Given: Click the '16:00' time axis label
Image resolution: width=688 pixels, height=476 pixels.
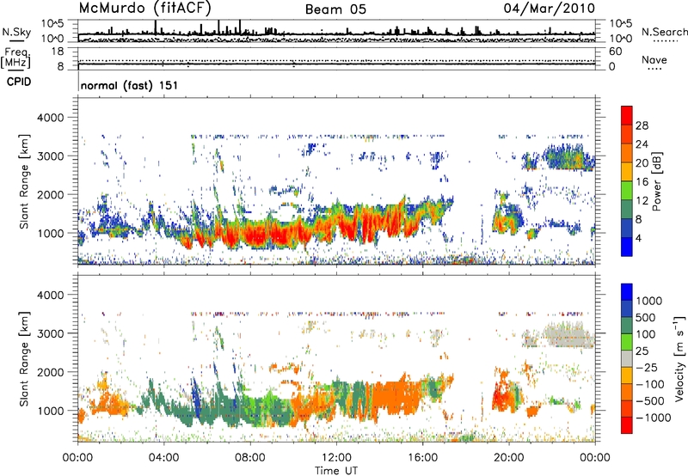Looking at the screenshot, I should coord(422,458).
